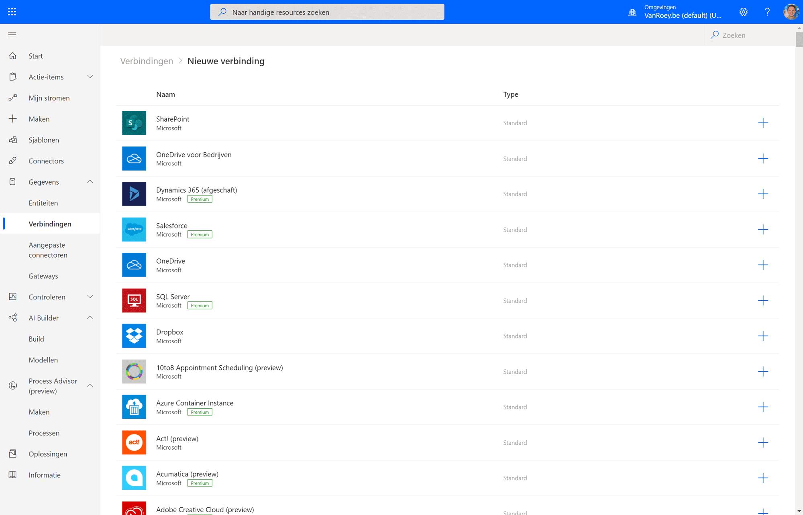Open the settings gear icon
Screen dimensions: 803x515
[x=743, y=12]
